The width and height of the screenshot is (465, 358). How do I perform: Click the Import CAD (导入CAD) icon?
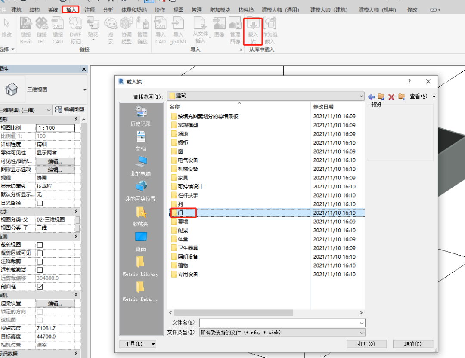point(161,31)
